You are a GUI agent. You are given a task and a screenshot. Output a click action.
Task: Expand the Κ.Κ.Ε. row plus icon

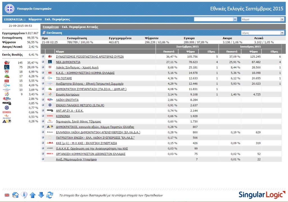click(x=43, y=73)
